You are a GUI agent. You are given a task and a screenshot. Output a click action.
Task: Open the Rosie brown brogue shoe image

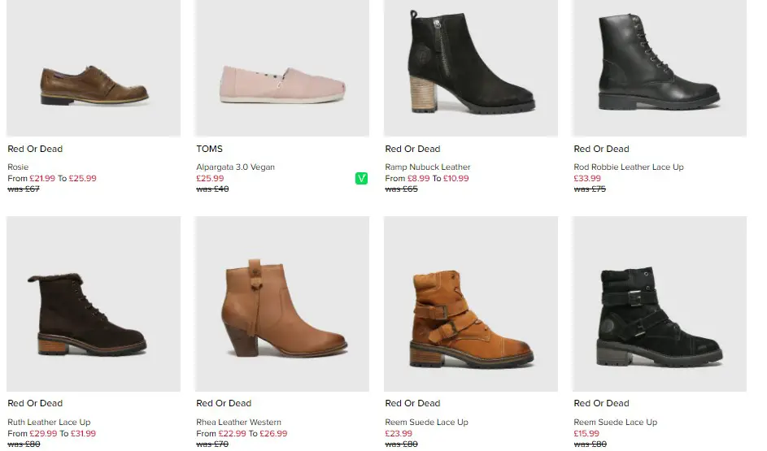(x=94, y=68)
